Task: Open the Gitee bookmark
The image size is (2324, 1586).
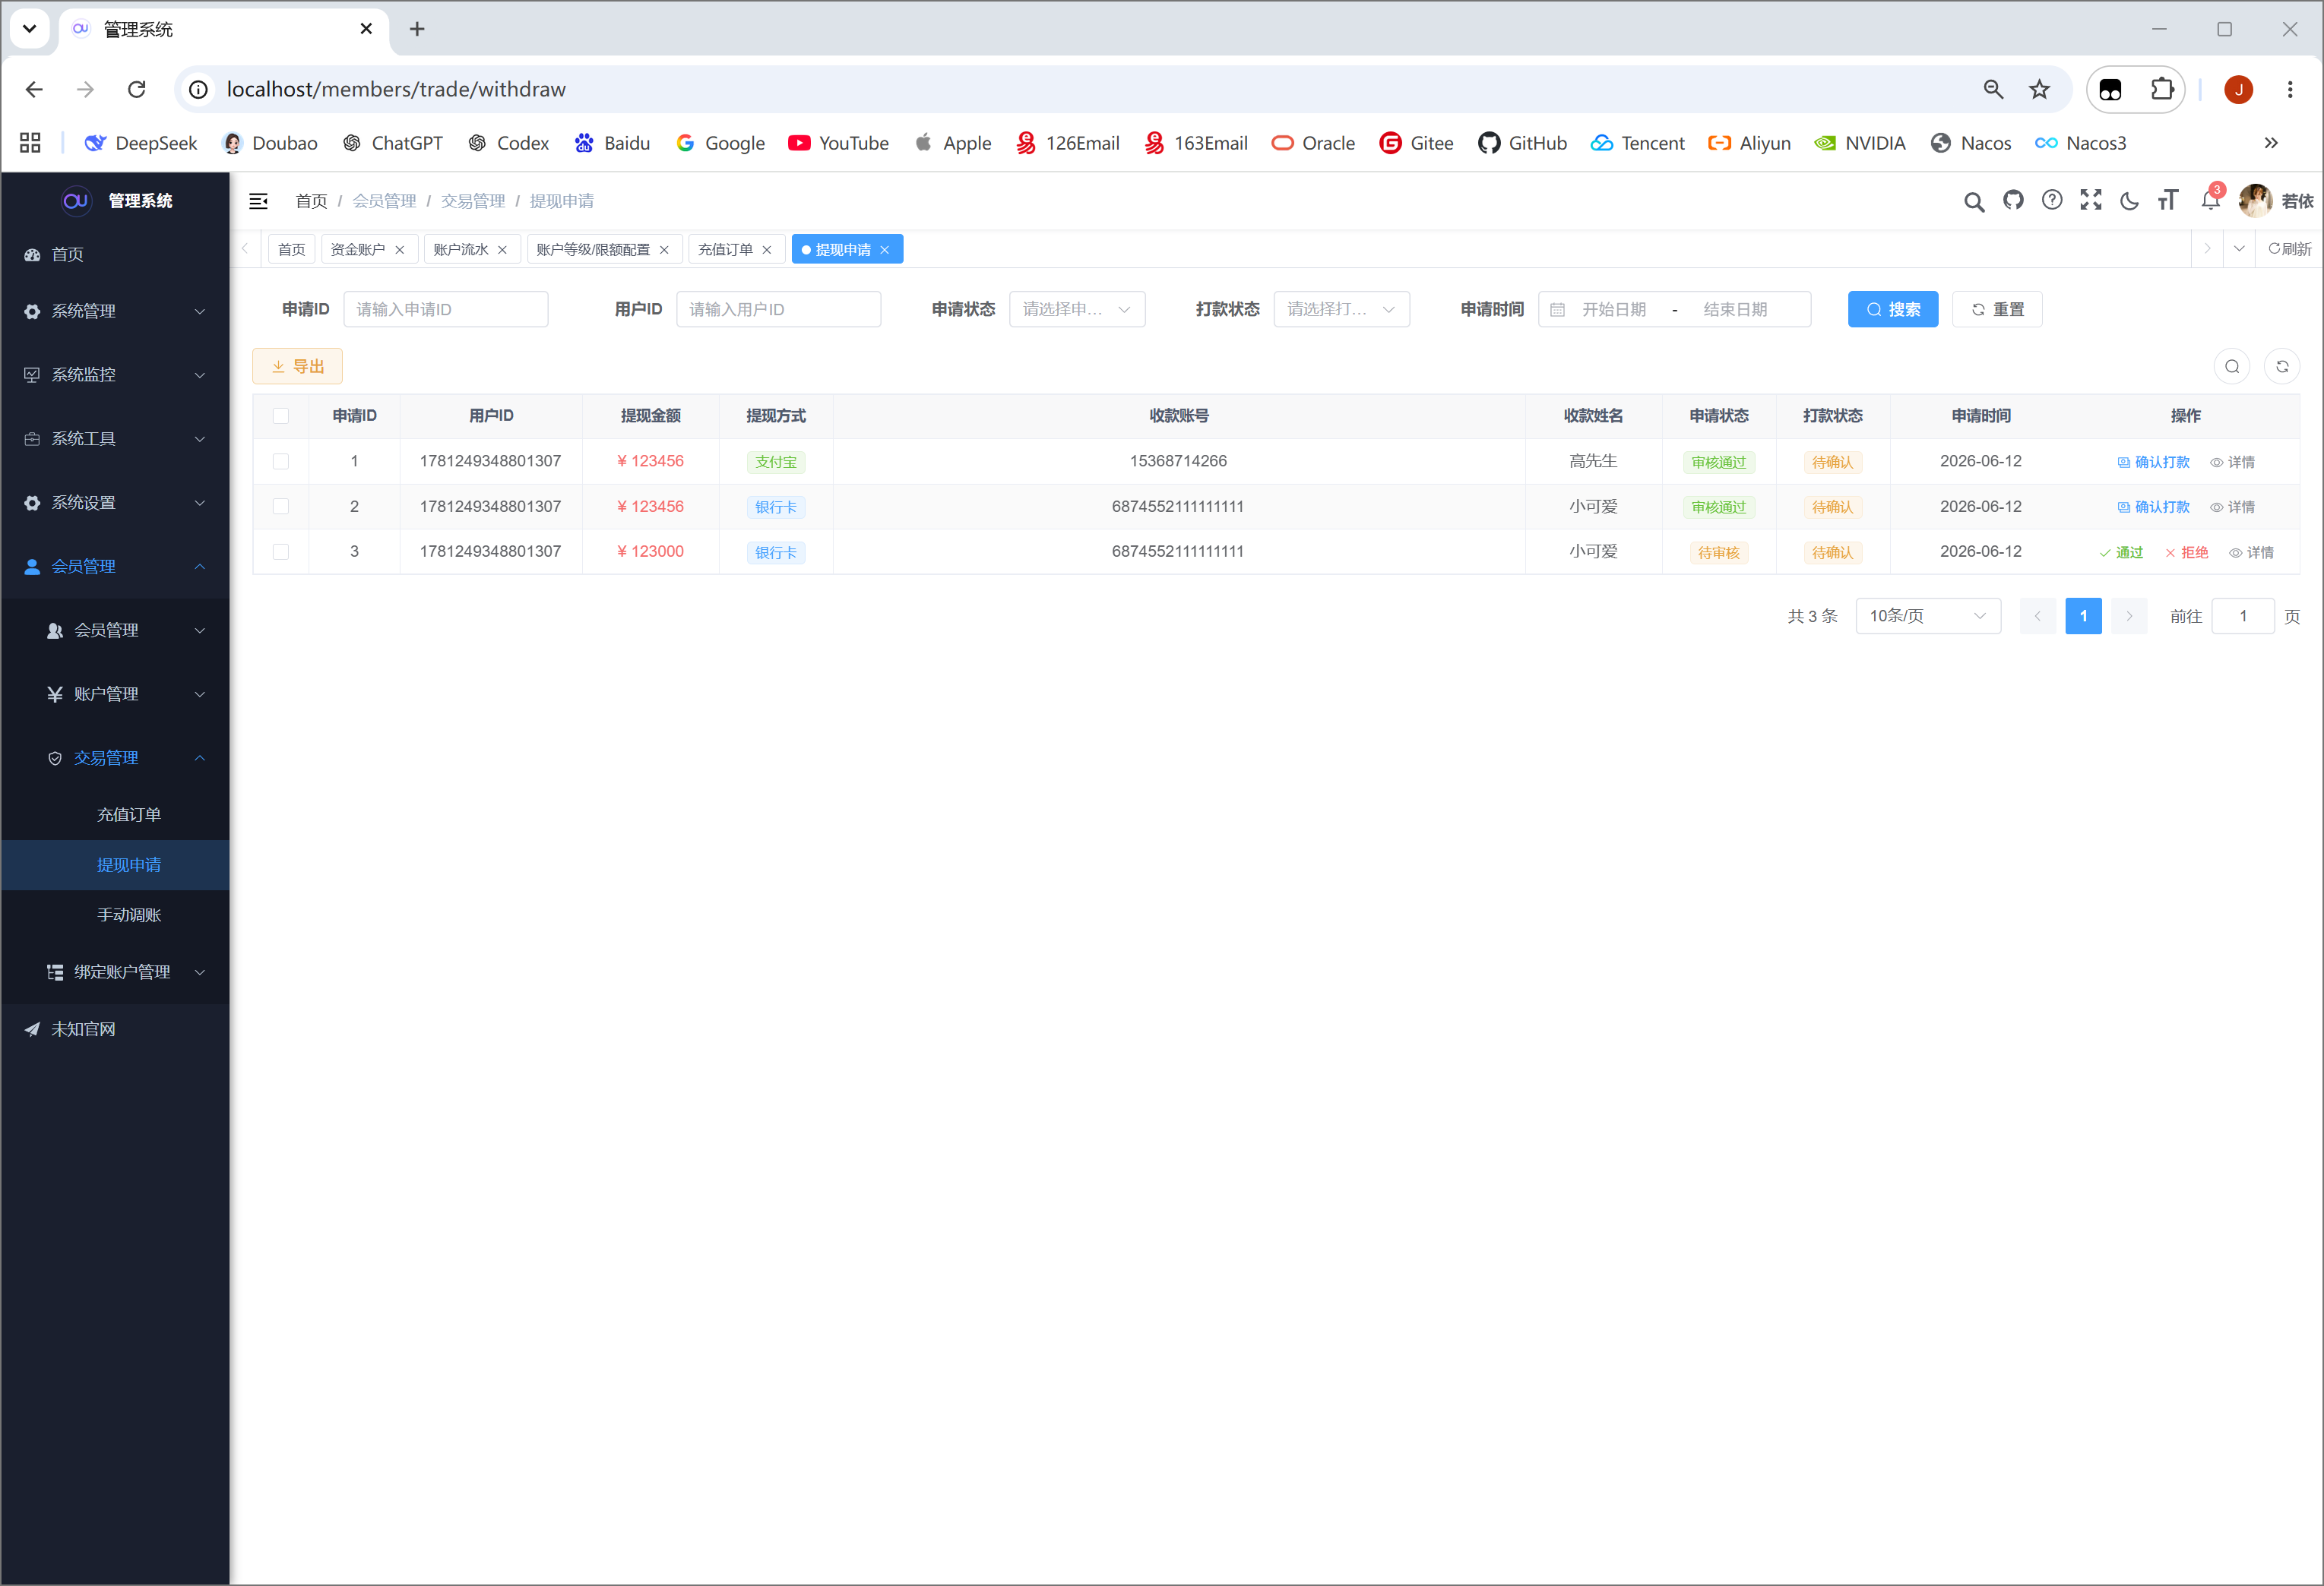Action: [1416, 143]
